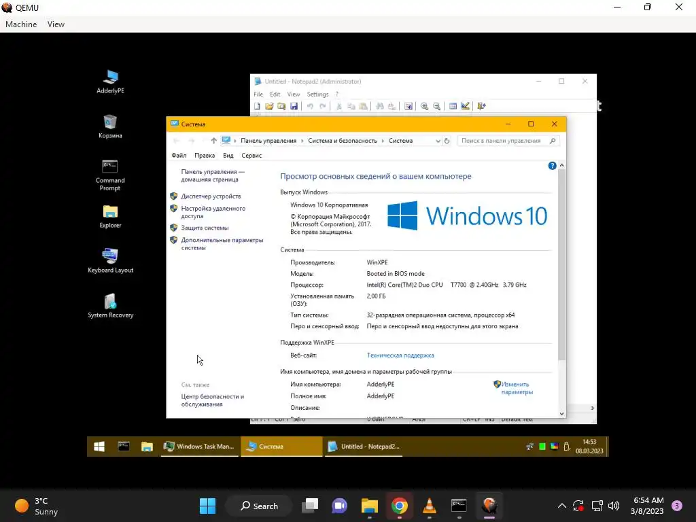This screenshot has width=696, height=522.
Task: Click the Browse icon in Notepad2 toolbar
Action: (x=281, y=106)
